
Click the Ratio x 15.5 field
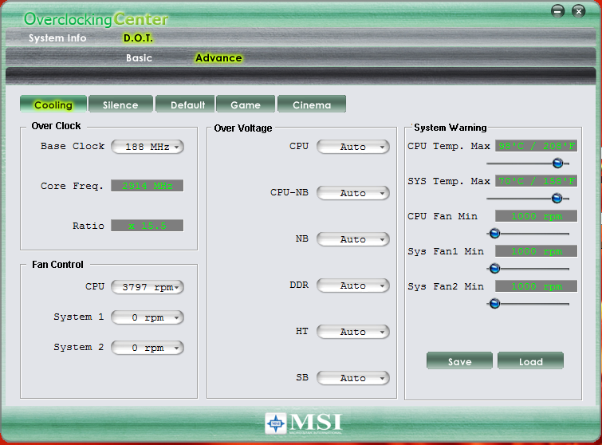(147, 226)
